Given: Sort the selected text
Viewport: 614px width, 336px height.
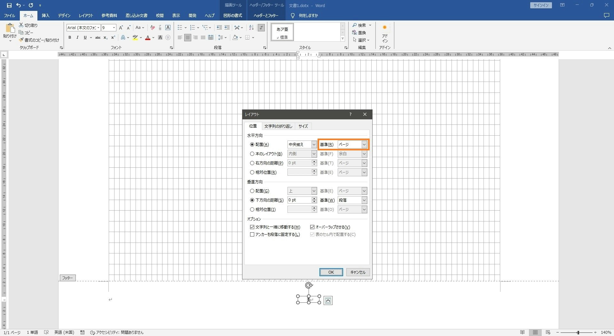Looking at the screenshot, I should click(x=251, y=28).
